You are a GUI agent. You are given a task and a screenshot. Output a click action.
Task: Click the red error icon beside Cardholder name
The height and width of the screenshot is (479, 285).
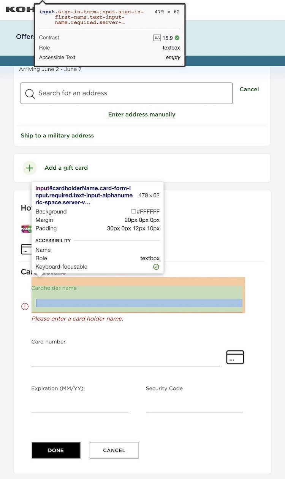click(x=25, y=306)
